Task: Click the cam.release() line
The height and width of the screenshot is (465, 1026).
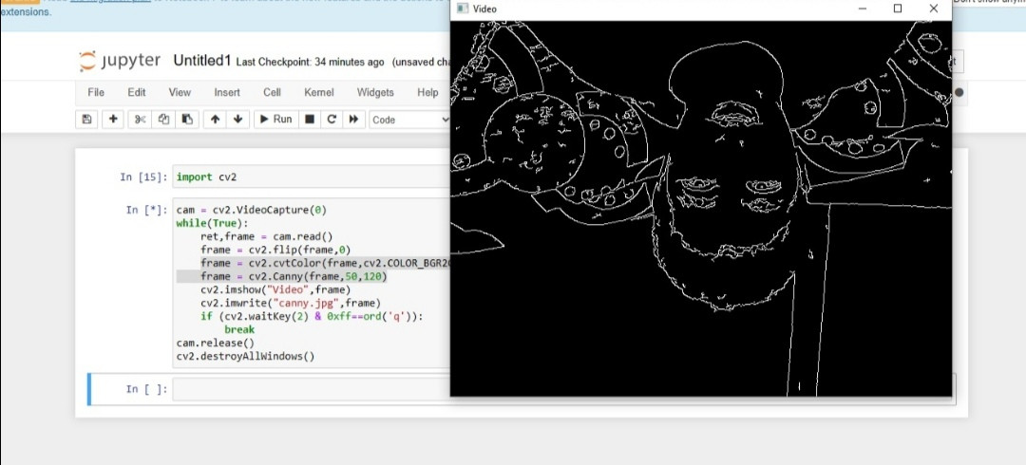Action: [x=216, y=343]
